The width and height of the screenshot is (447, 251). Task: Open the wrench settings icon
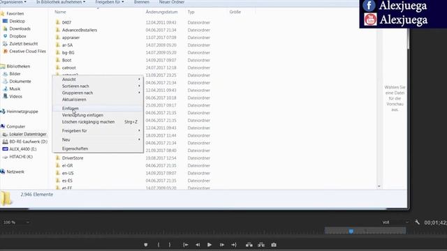pyautogui.click(x=417, y=222)
